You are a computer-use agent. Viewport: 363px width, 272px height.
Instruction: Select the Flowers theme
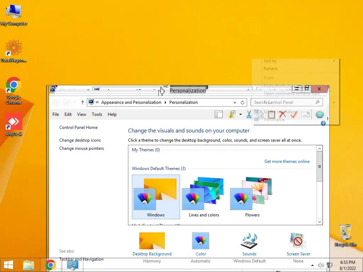click(x=252, y=197)
